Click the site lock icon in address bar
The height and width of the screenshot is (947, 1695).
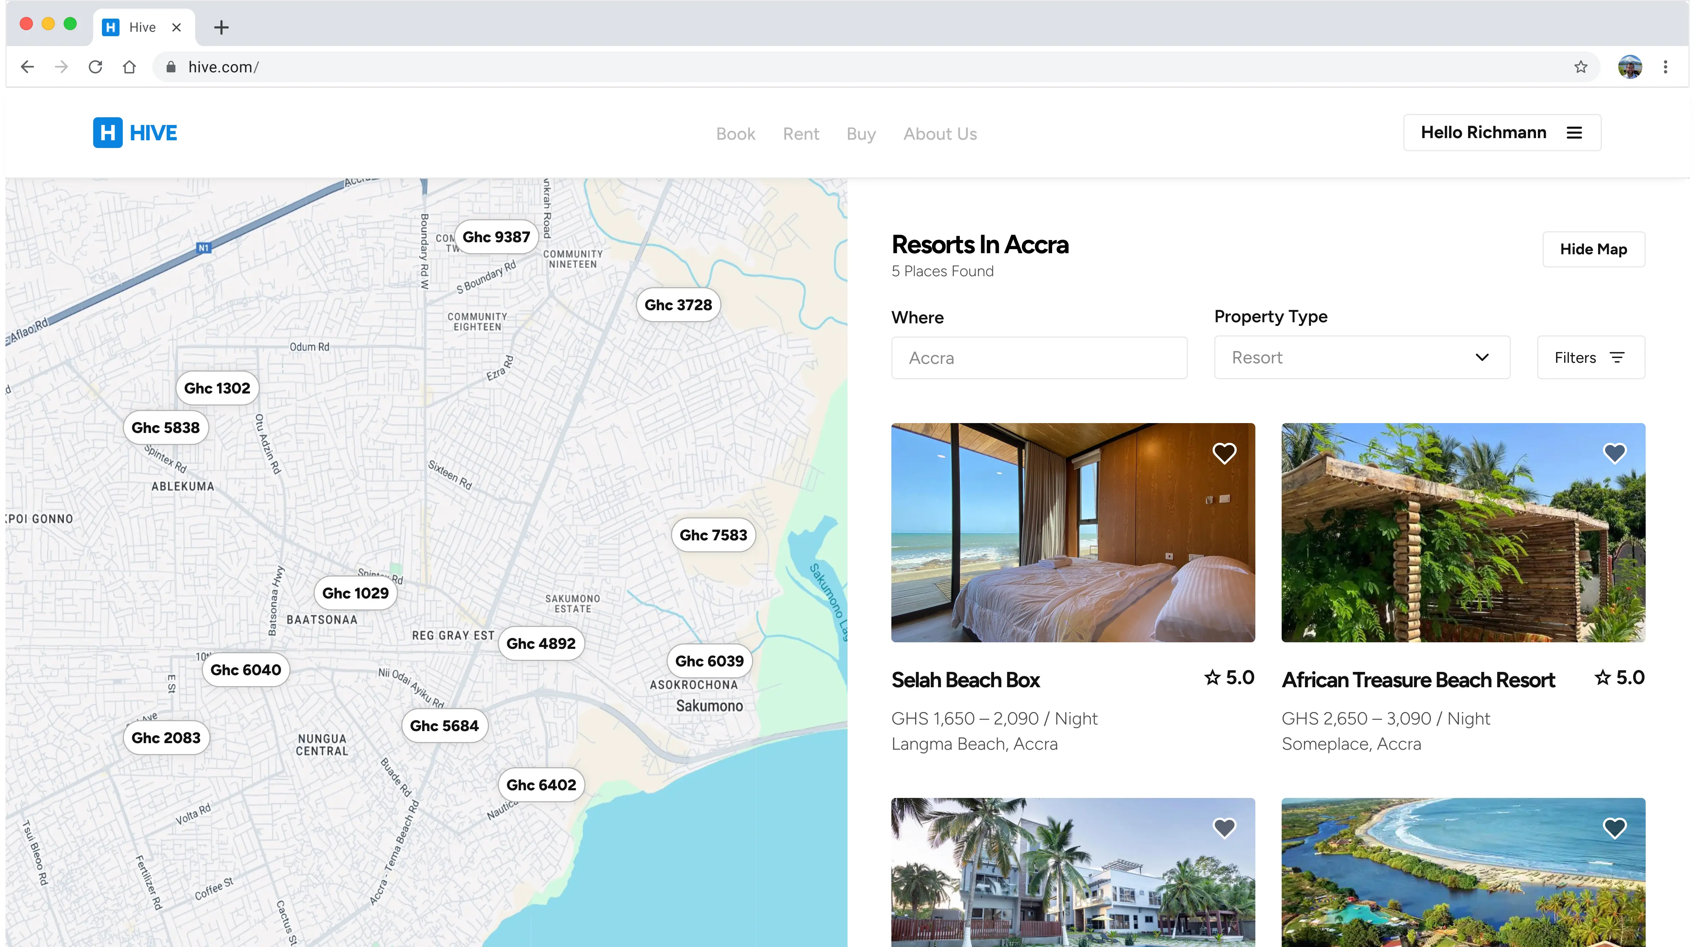[171, 67]
